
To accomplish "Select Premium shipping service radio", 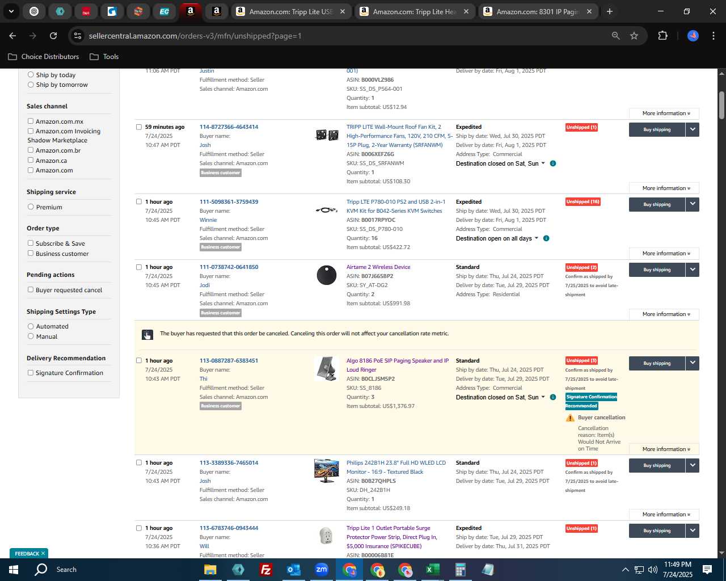I will click(31, 207).
